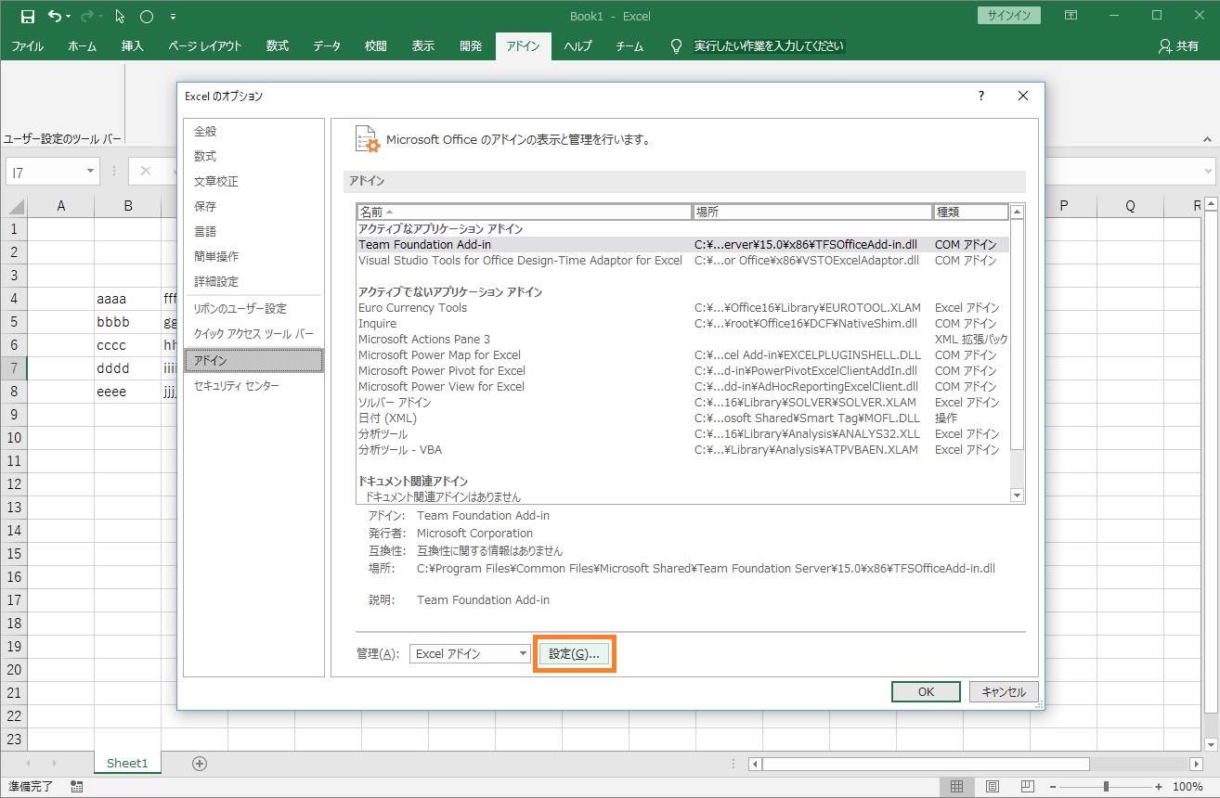The width and height of the screenshot is (1220, 798).
Task: Open the チーム ribbon tab
Action: pos(629,46)
